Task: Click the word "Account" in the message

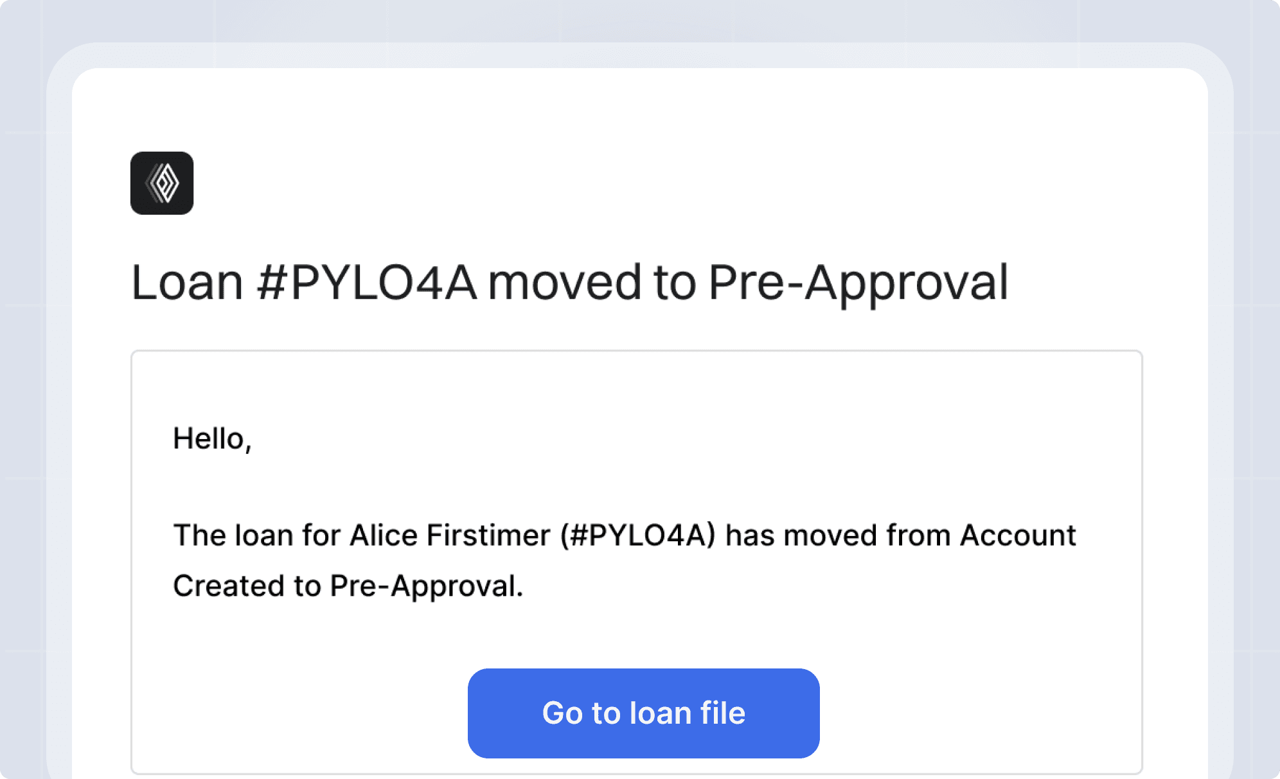Action: click(1018, 535)
